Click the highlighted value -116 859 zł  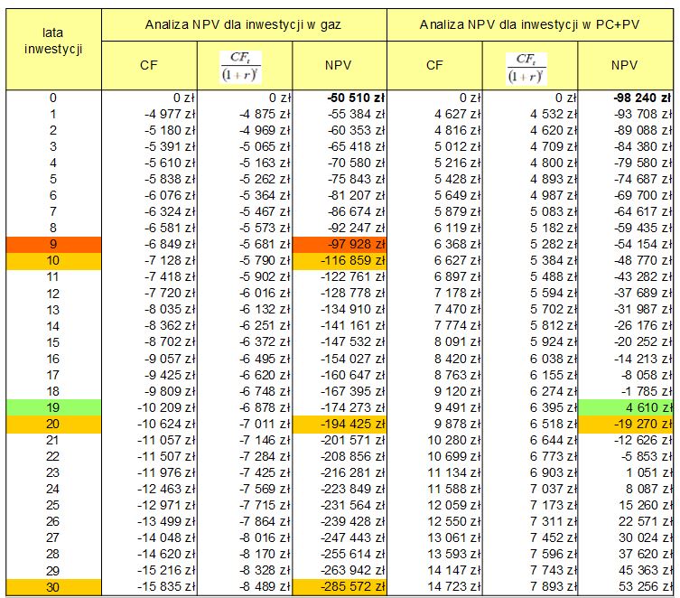pos(340,261)
